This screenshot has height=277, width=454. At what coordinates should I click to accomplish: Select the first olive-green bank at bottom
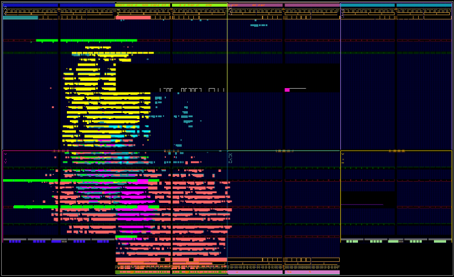(x=143, y=272)
